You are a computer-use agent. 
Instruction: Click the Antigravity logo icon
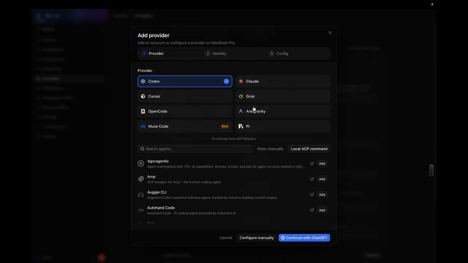pos(241,111)
